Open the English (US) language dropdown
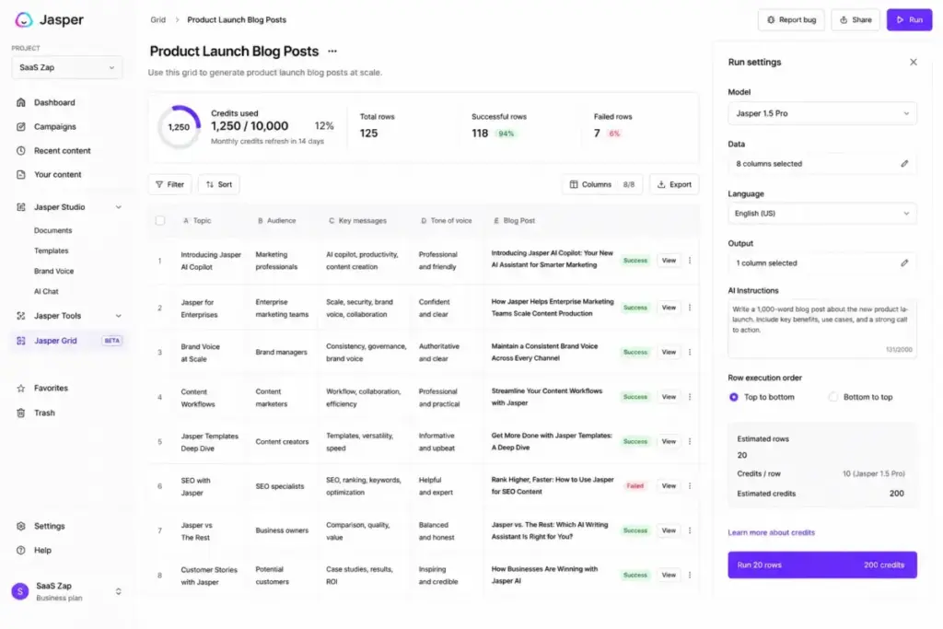This screenshot has height=629, width=943. pyautogui.click(x=822, y=214)
